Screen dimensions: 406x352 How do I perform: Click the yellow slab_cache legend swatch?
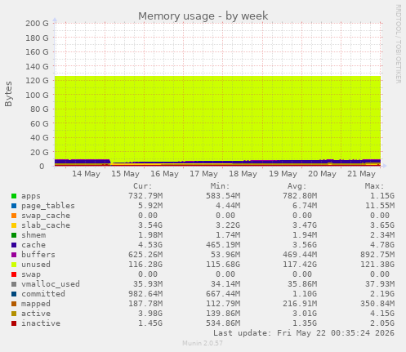14,225
